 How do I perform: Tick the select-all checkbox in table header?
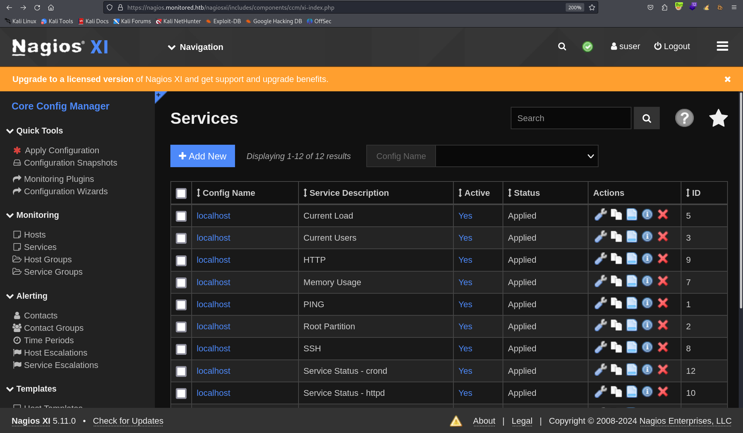coord(181,193)
